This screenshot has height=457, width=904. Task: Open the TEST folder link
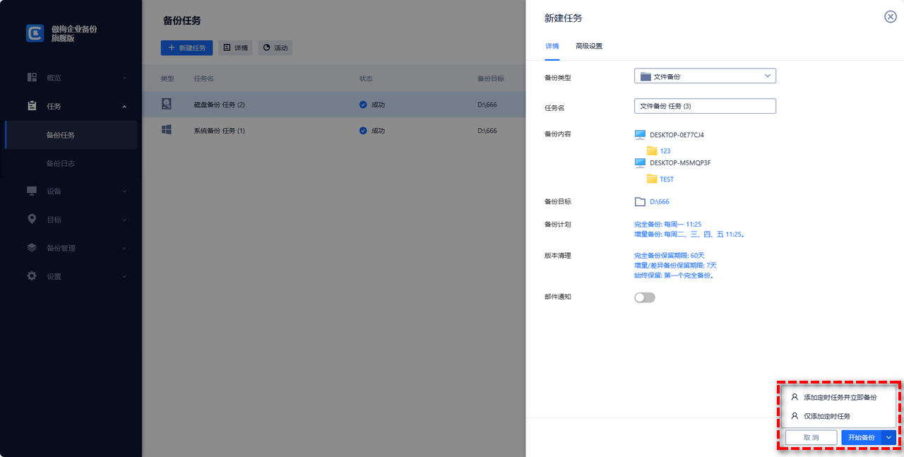667,179
